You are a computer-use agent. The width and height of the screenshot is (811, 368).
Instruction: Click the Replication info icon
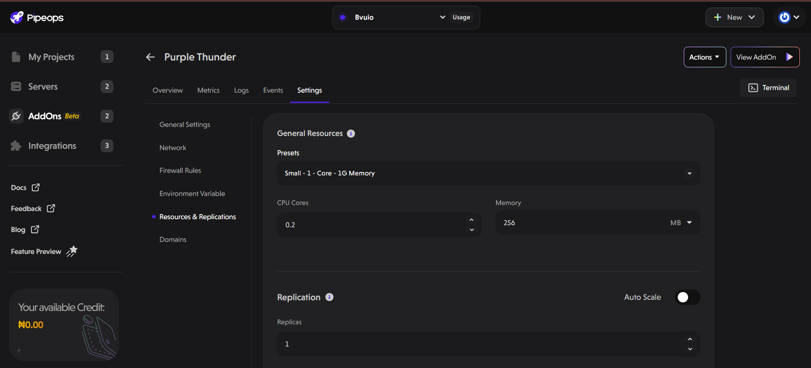[x=329, y=297]
